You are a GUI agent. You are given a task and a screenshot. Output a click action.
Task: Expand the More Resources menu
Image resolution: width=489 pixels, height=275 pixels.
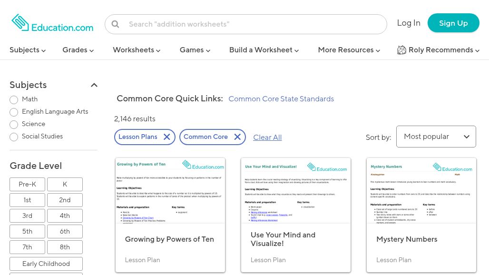click(349, 50)
